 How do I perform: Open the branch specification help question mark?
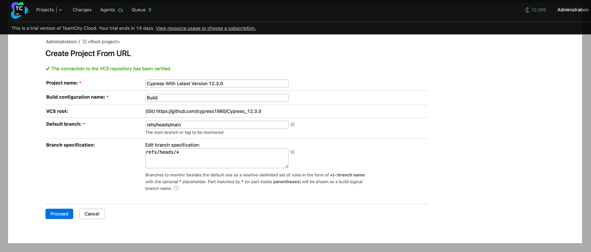click(176, 189)
